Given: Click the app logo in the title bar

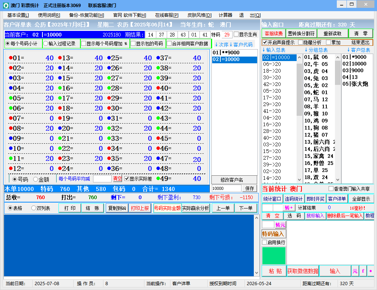Looking at the screenshot, I should 5,6.
